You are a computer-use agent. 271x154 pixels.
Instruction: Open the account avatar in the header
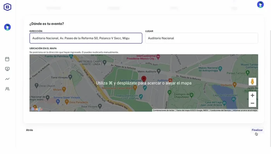tap(260, 5)
